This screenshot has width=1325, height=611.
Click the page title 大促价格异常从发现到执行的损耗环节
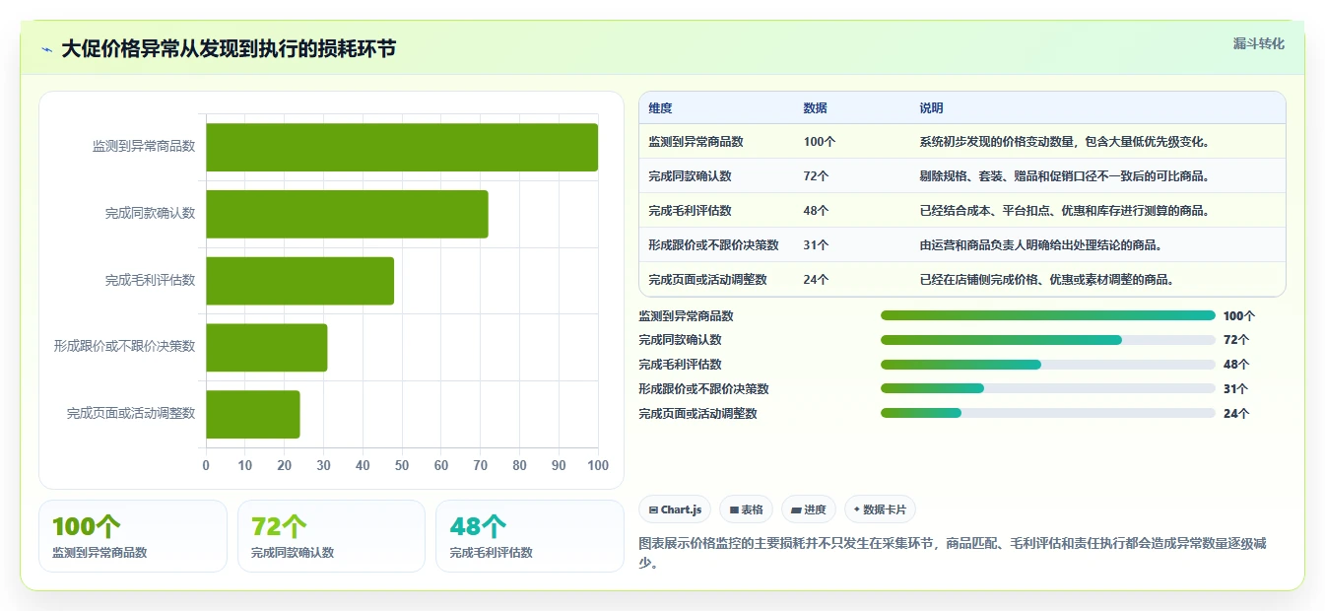pos(229,48)
